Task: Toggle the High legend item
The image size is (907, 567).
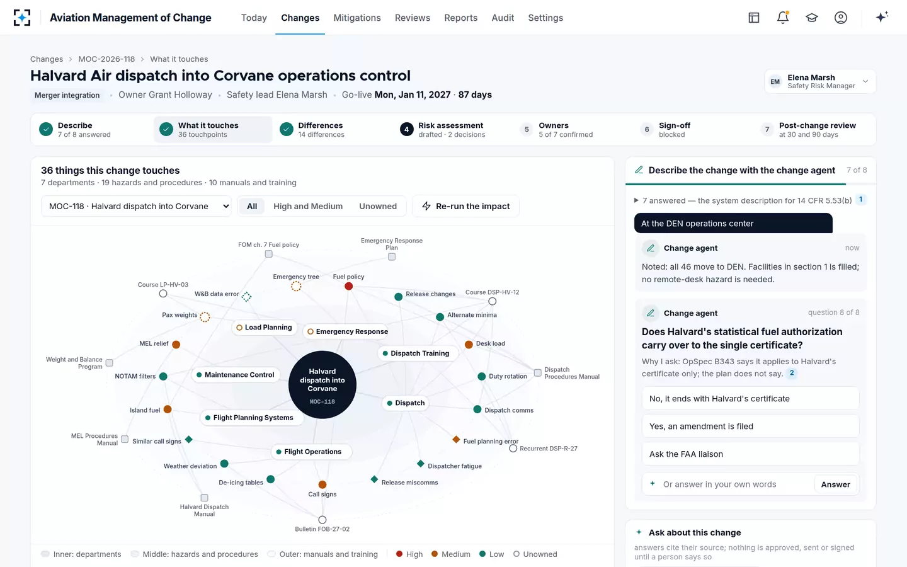Action: [x=409, y=554]
